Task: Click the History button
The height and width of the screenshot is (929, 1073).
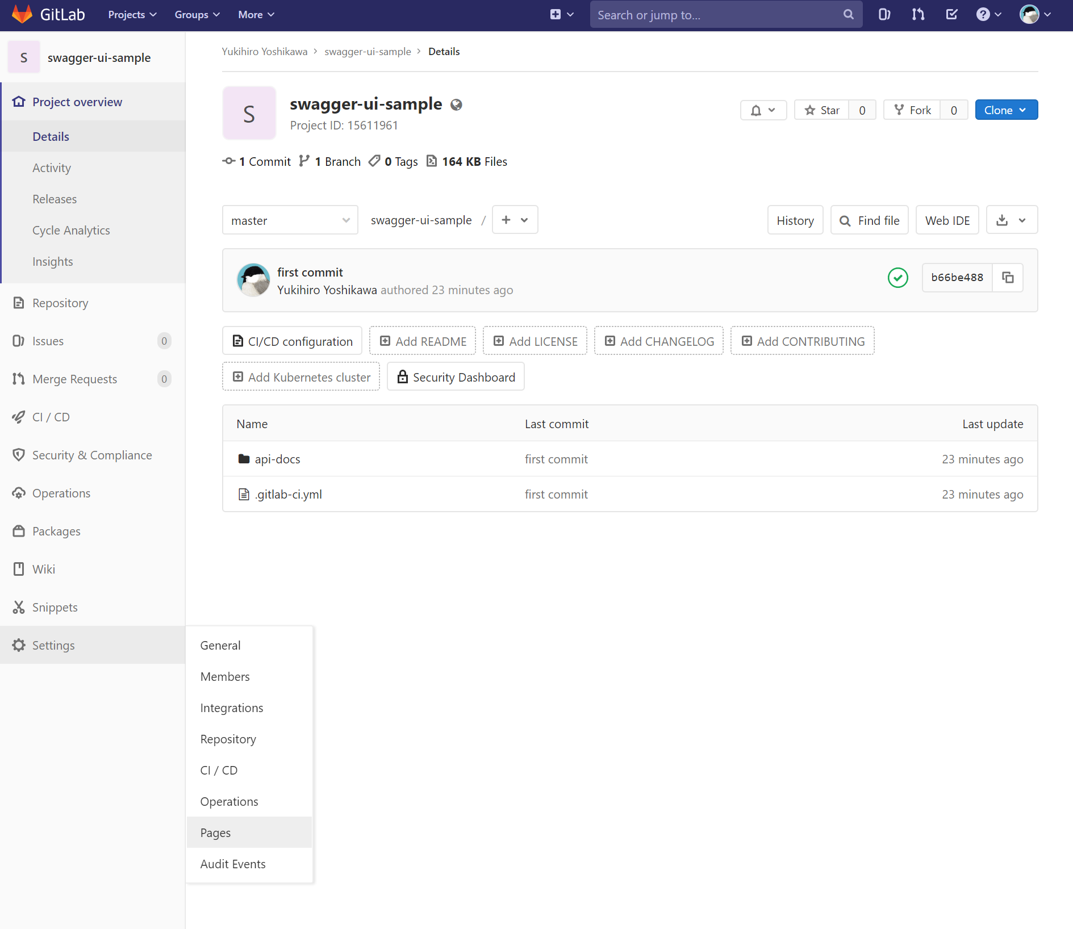Action: [x=795, y=220]
